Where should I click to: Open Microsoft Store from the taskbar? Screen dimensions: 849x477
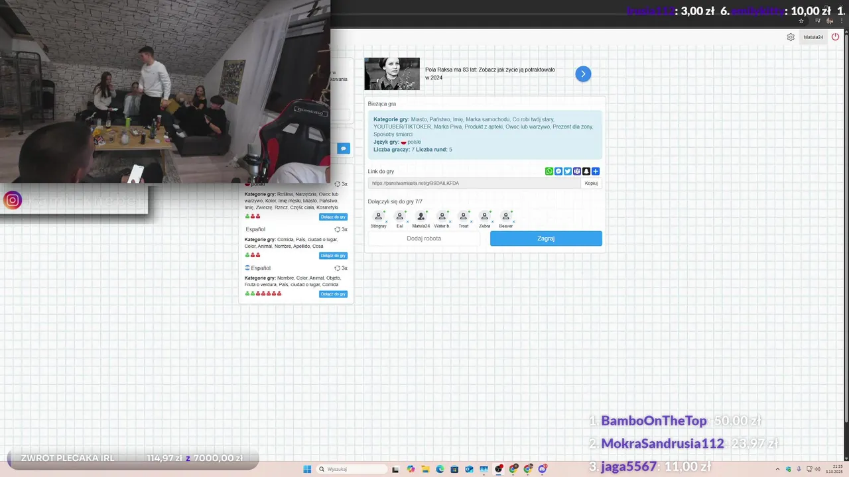(454, 469)
